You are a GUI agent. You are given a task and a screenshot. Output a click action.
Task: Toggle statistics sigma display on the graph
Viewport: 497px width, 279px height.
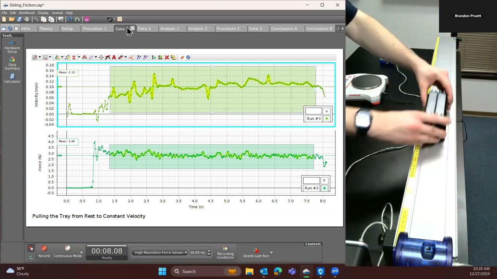pyautogui.click(x=74, y=57)
